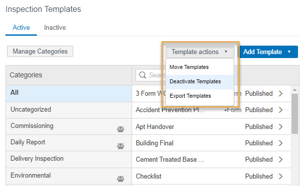304x186 pixels.
Task: Click the shared group icon beside Commissioning
Action: point(121,129)
